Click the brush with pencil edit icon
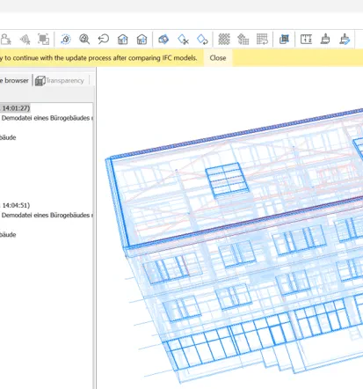Viewport: 363px width, 389px height. click(345, 39)
